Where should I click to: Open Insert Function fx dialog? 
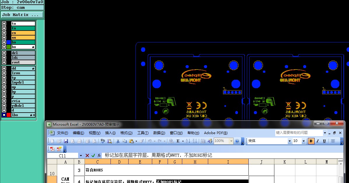pyautogui.click(x=99, y=156)
